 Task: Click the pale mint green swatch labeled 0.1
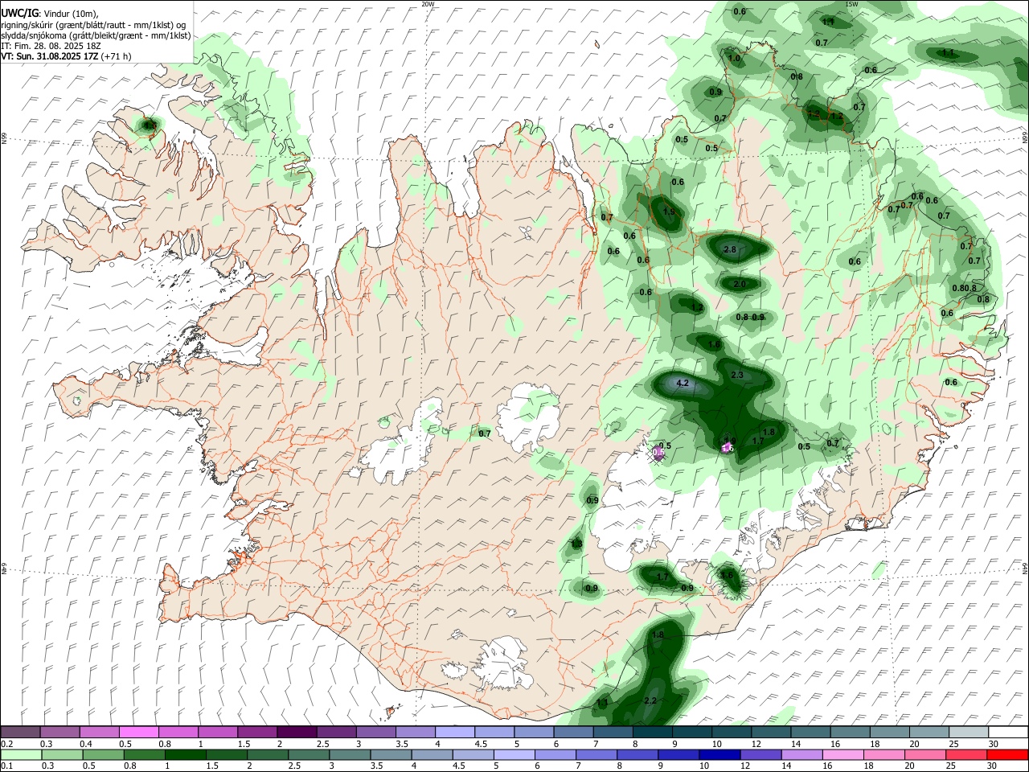click(20, 755)
